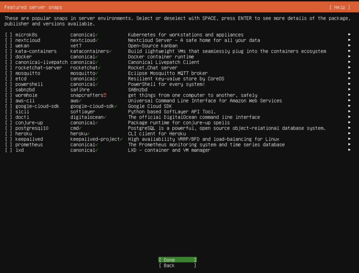The height and width of the screenshot is (273, 359).
Task: Select the docker snap checkbox
Action: 8,57
